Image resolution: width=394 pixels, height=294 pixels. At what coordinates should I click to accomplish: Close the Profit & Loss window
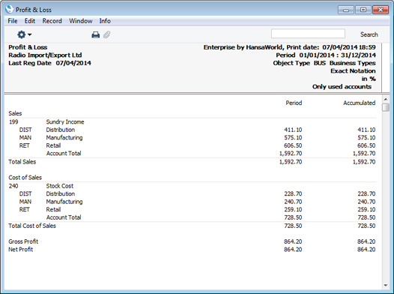click(381, 10)
